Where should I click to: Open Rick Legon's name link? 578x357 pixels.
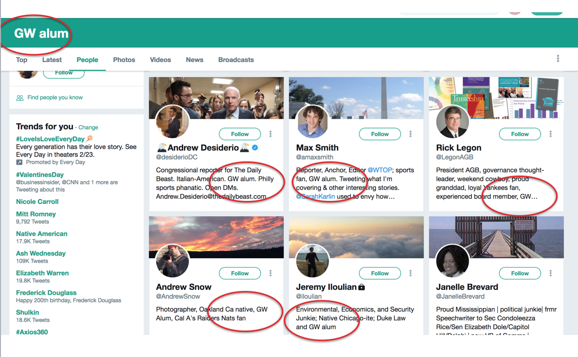click(x=458, y=148)
